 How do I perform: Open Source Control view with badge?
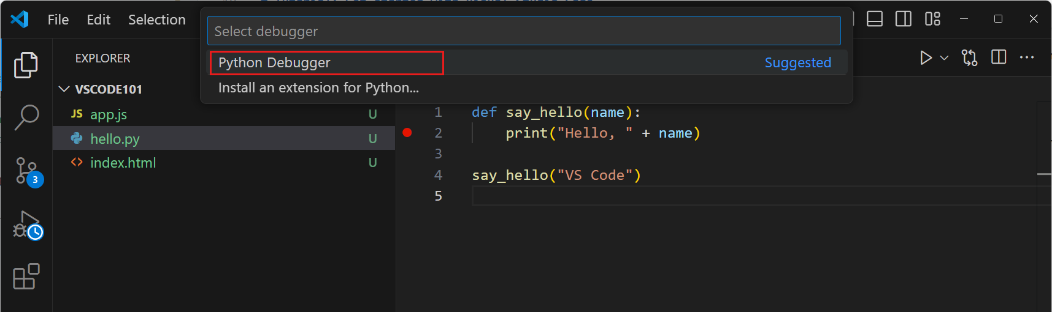pyautogui.click(x=27, y=171)
